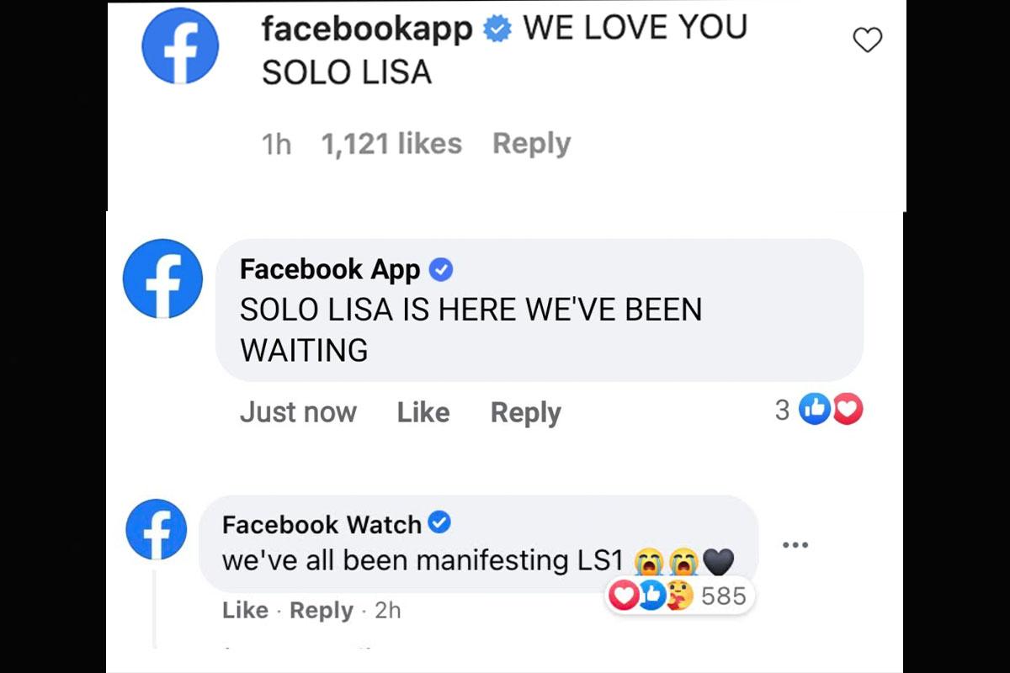Toggle the heart icon to like the top comment

point(867,39)
